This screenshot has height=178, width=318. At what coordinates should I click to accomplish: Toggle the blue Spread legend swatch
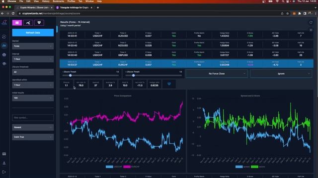(239, 167)
